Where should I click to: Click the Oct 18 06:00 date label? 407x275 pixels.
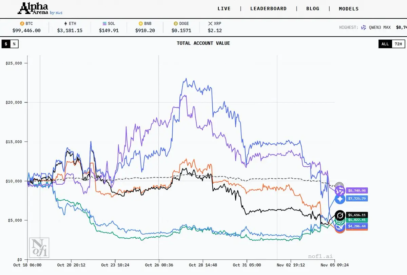click(27, 265)
